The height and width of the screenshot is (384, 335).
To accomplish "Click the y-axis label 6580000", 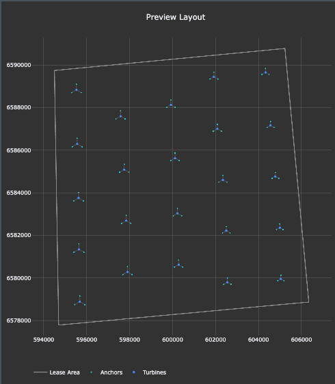I will pyautogui.click(x=19, y=278).
